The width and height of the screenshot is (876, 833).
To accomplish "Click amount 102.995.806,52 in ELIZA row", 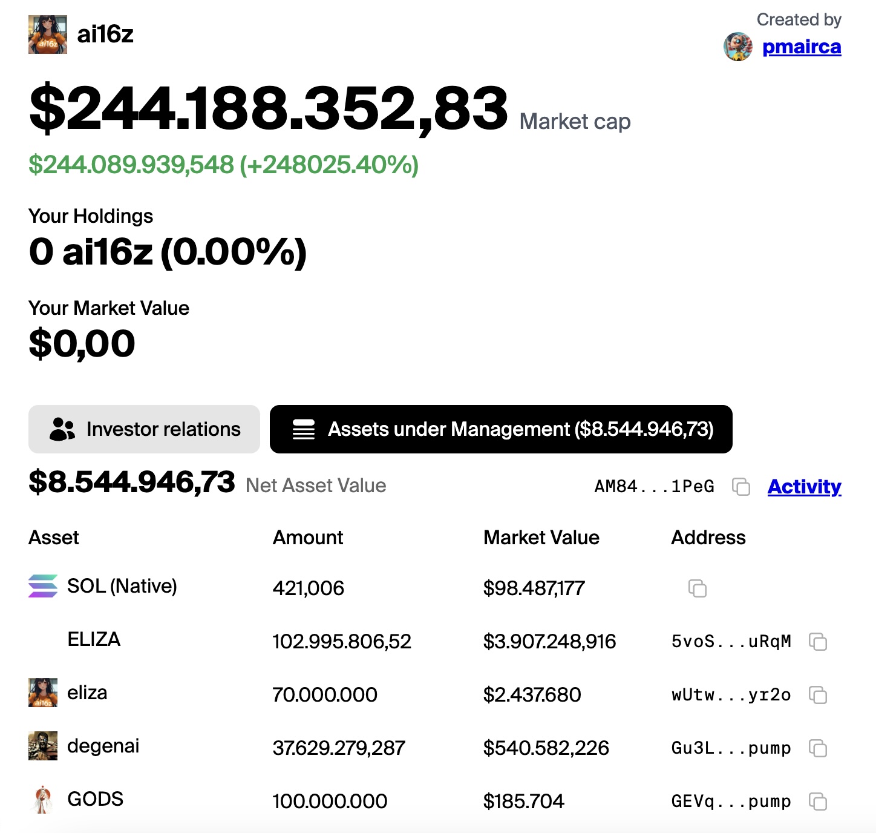I will point(342,642).
